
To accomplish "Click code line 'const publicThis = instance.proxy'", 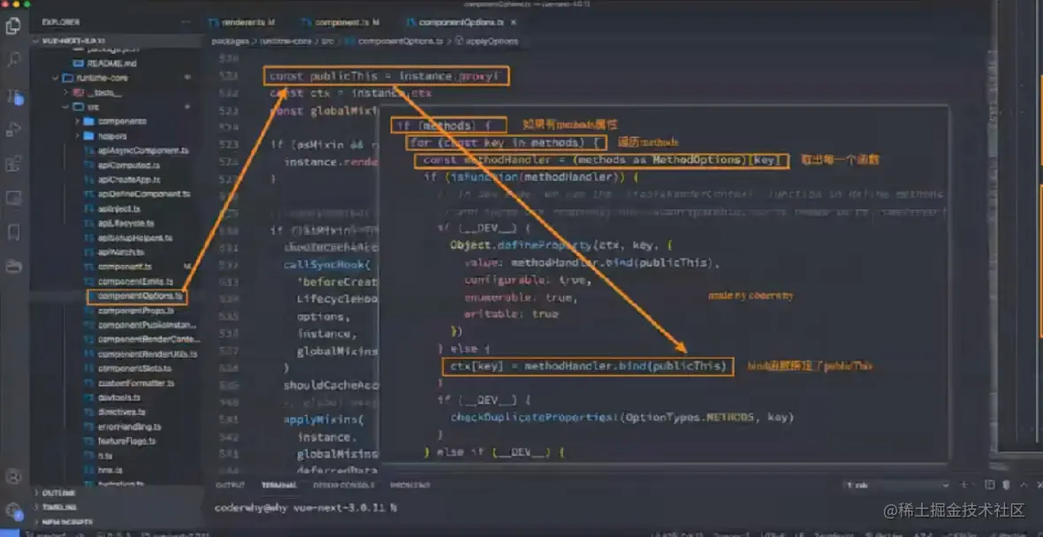I will click(x=383, y=77).
